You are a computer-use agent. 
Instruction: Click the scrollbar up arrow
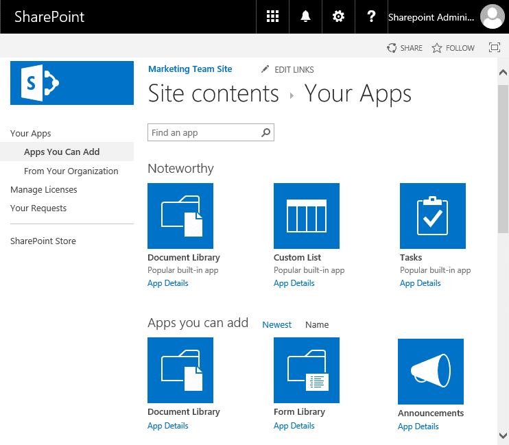pos(503,73)
